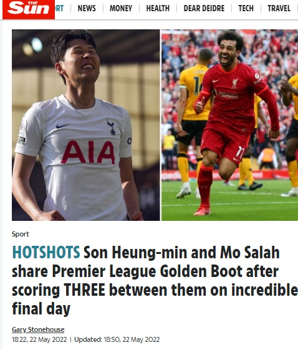
Task: Click the AIA sponsor on Son's shirt
Action: [x=88, y=152]
